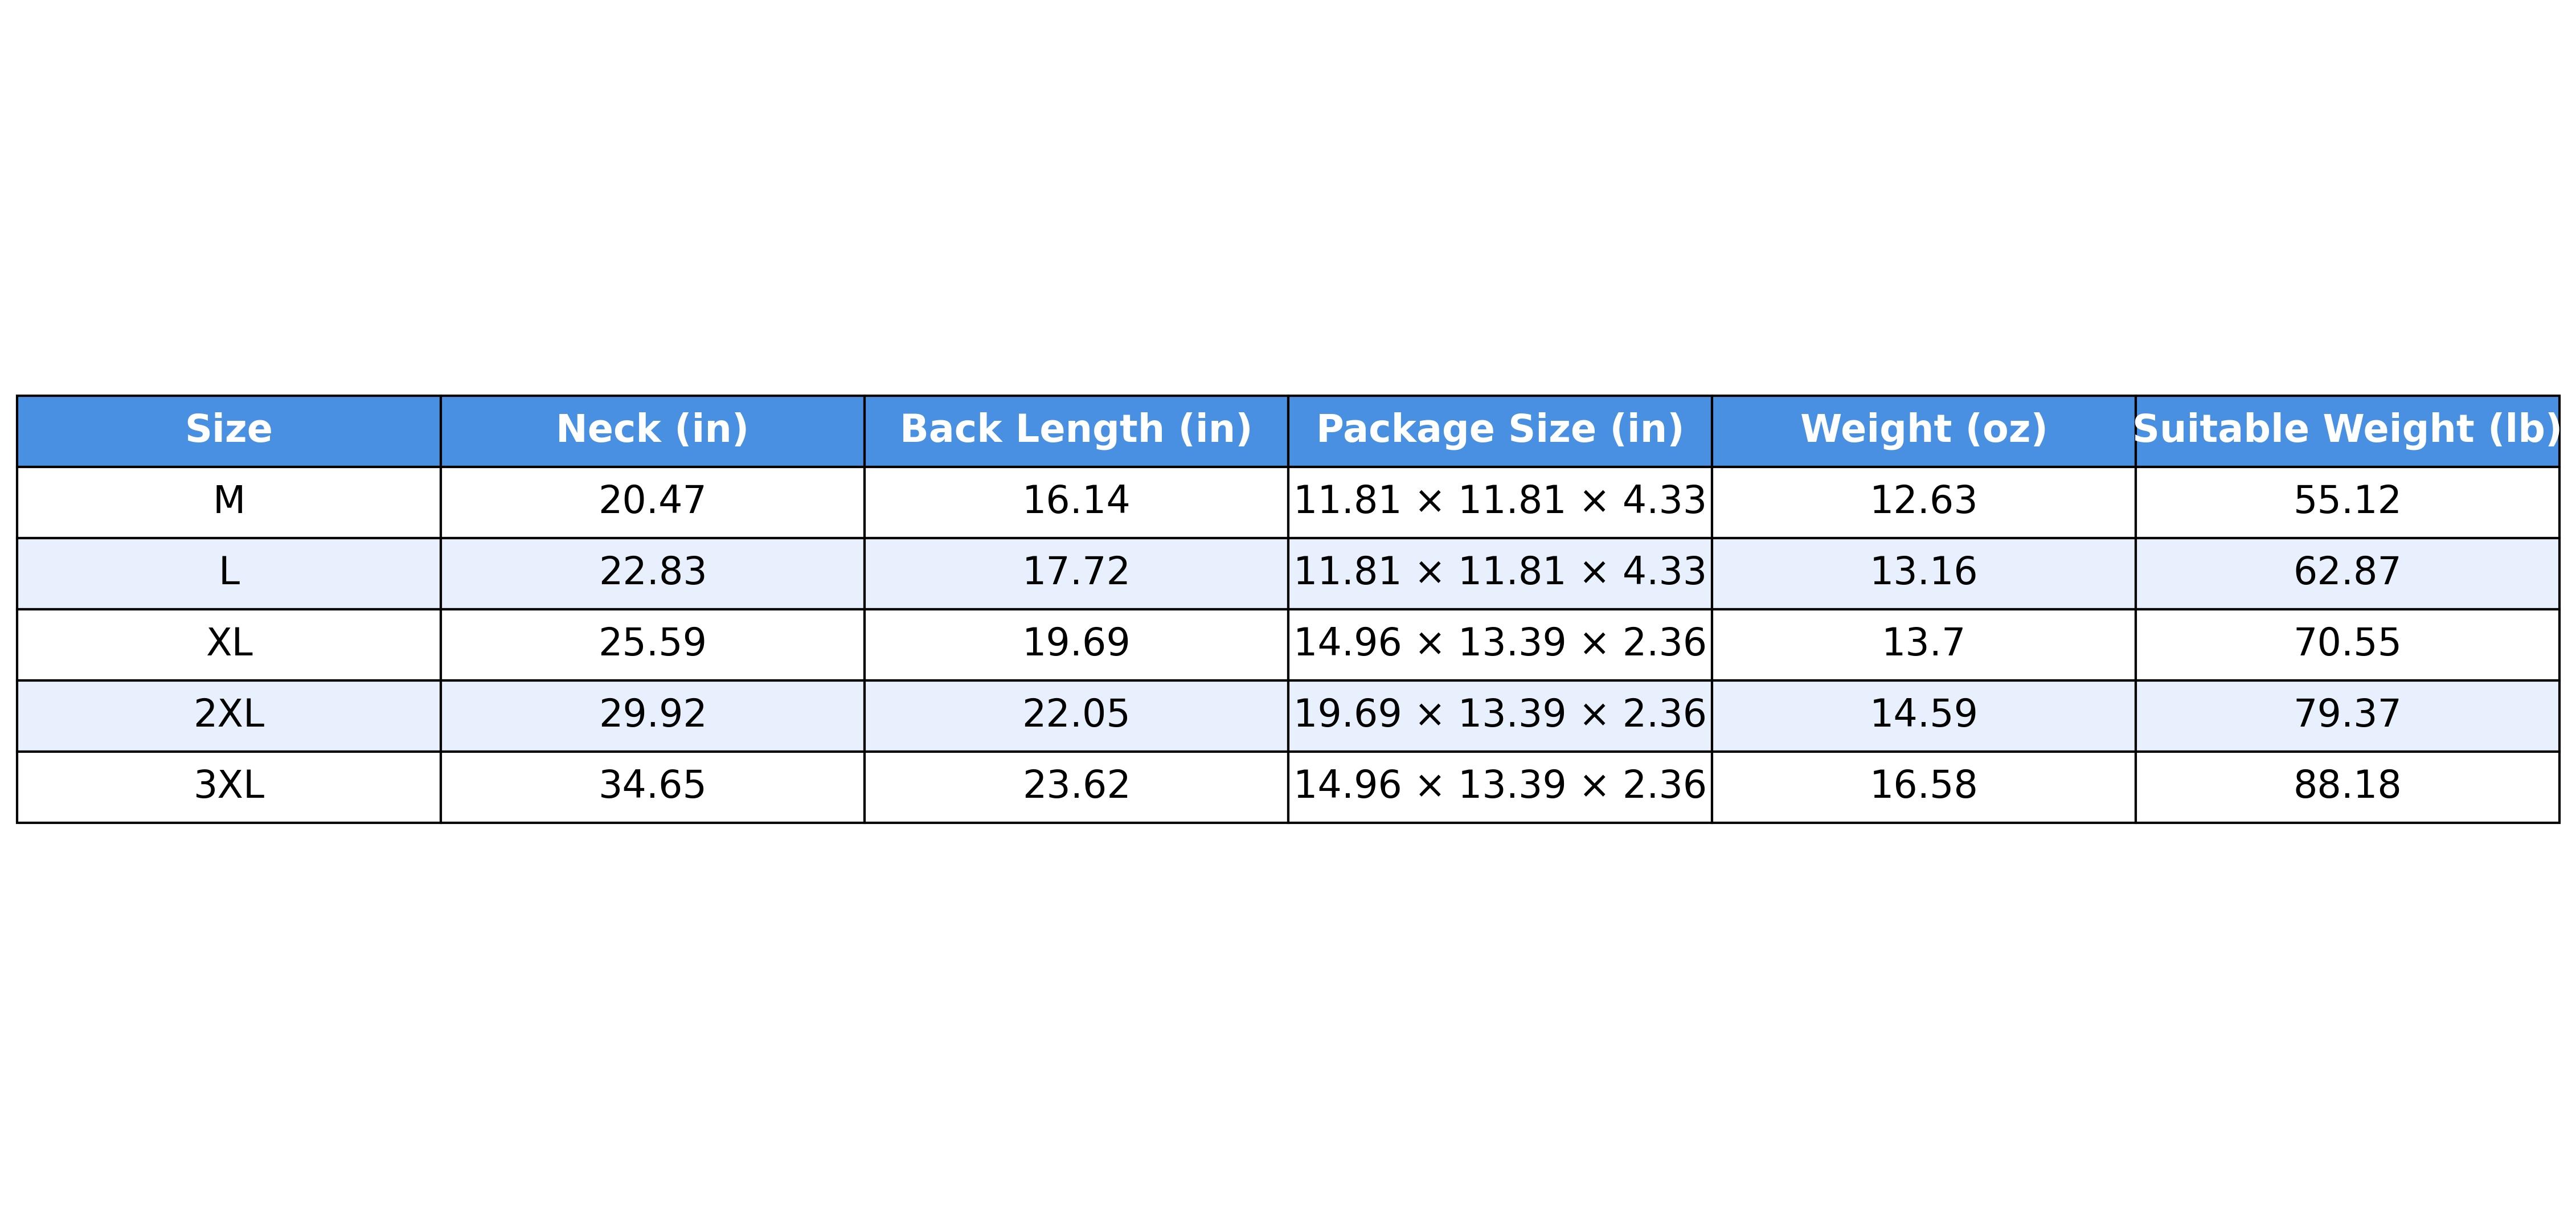Click weight value 13.7
This screenshot has width=2576, height=1218.
[1923, 643]
